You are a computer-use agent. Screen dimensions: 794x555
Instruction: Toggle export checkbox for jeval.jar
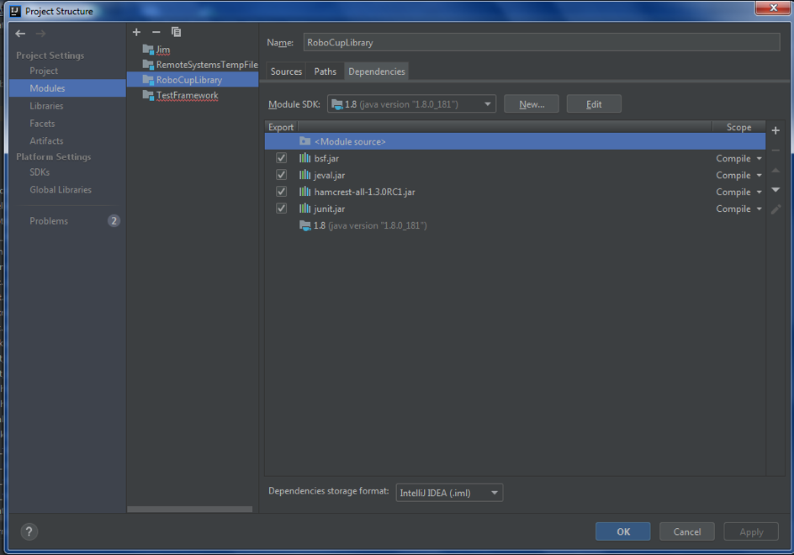(x=281, y=175)
